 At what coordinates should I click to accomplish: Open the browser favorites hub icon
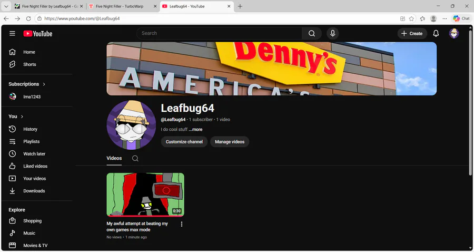pyautogui.click(x=422, y=18)
